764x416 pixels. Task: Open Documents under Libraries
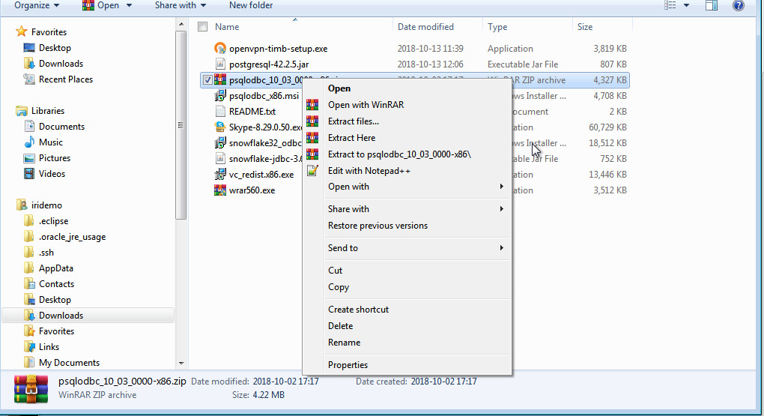pyautogui.click(x=61, y=127)
